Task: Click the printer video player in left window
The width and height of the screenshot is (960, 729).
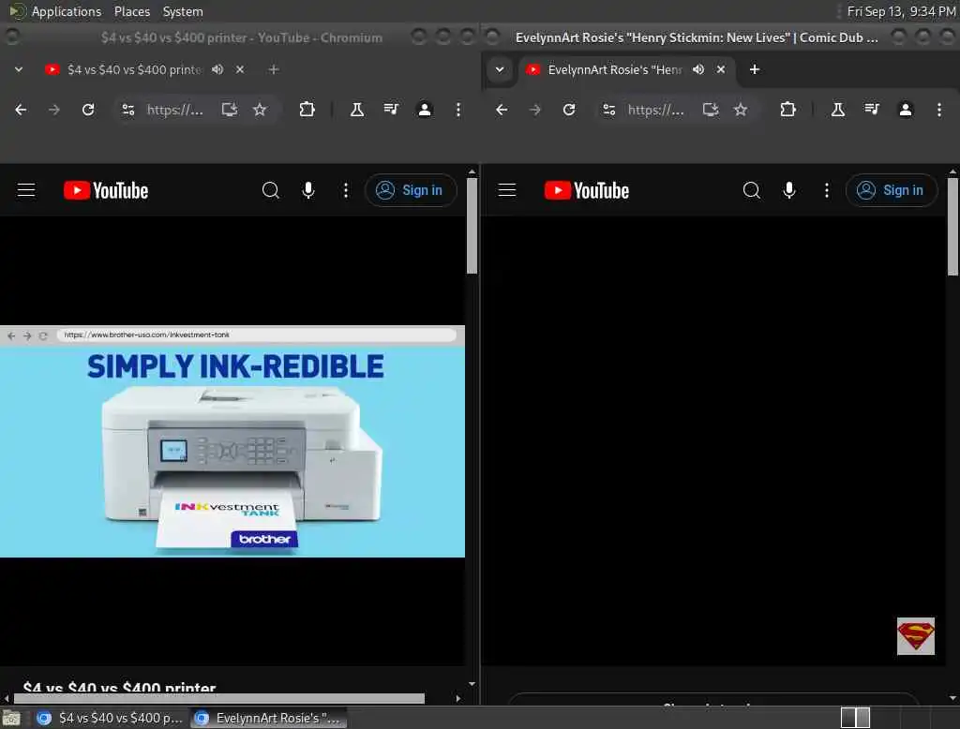Action: [x=232, y=440]
